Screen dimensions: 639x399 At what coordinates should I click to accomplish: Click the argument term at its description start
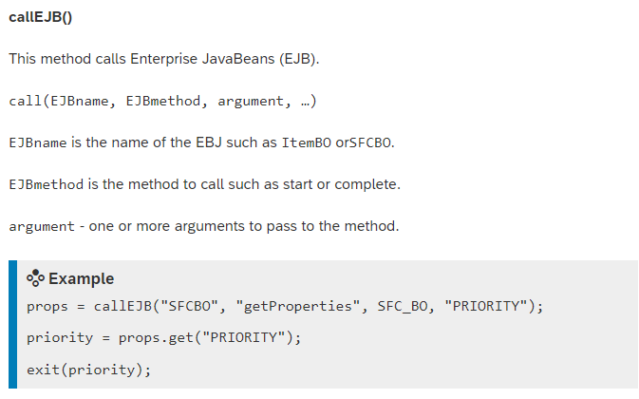pos(42,226)
